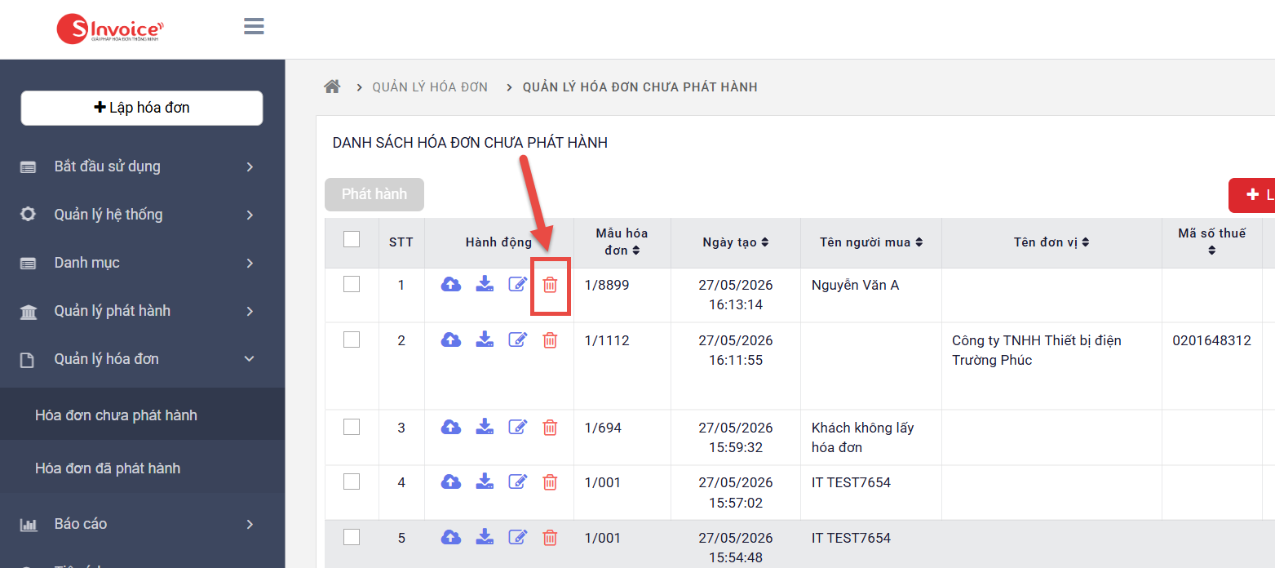Delete the invoice in row 4
1275x568 pixels.
(x=551, y=482)
